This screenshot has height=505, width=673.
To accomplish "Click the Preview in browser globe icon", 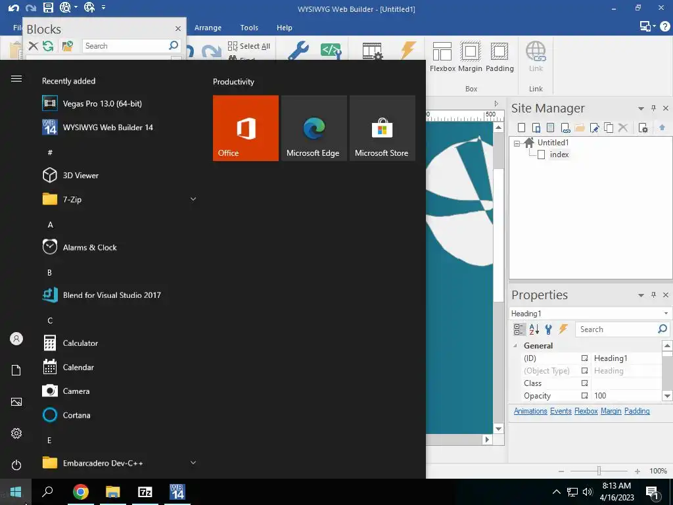I will 65,7.
